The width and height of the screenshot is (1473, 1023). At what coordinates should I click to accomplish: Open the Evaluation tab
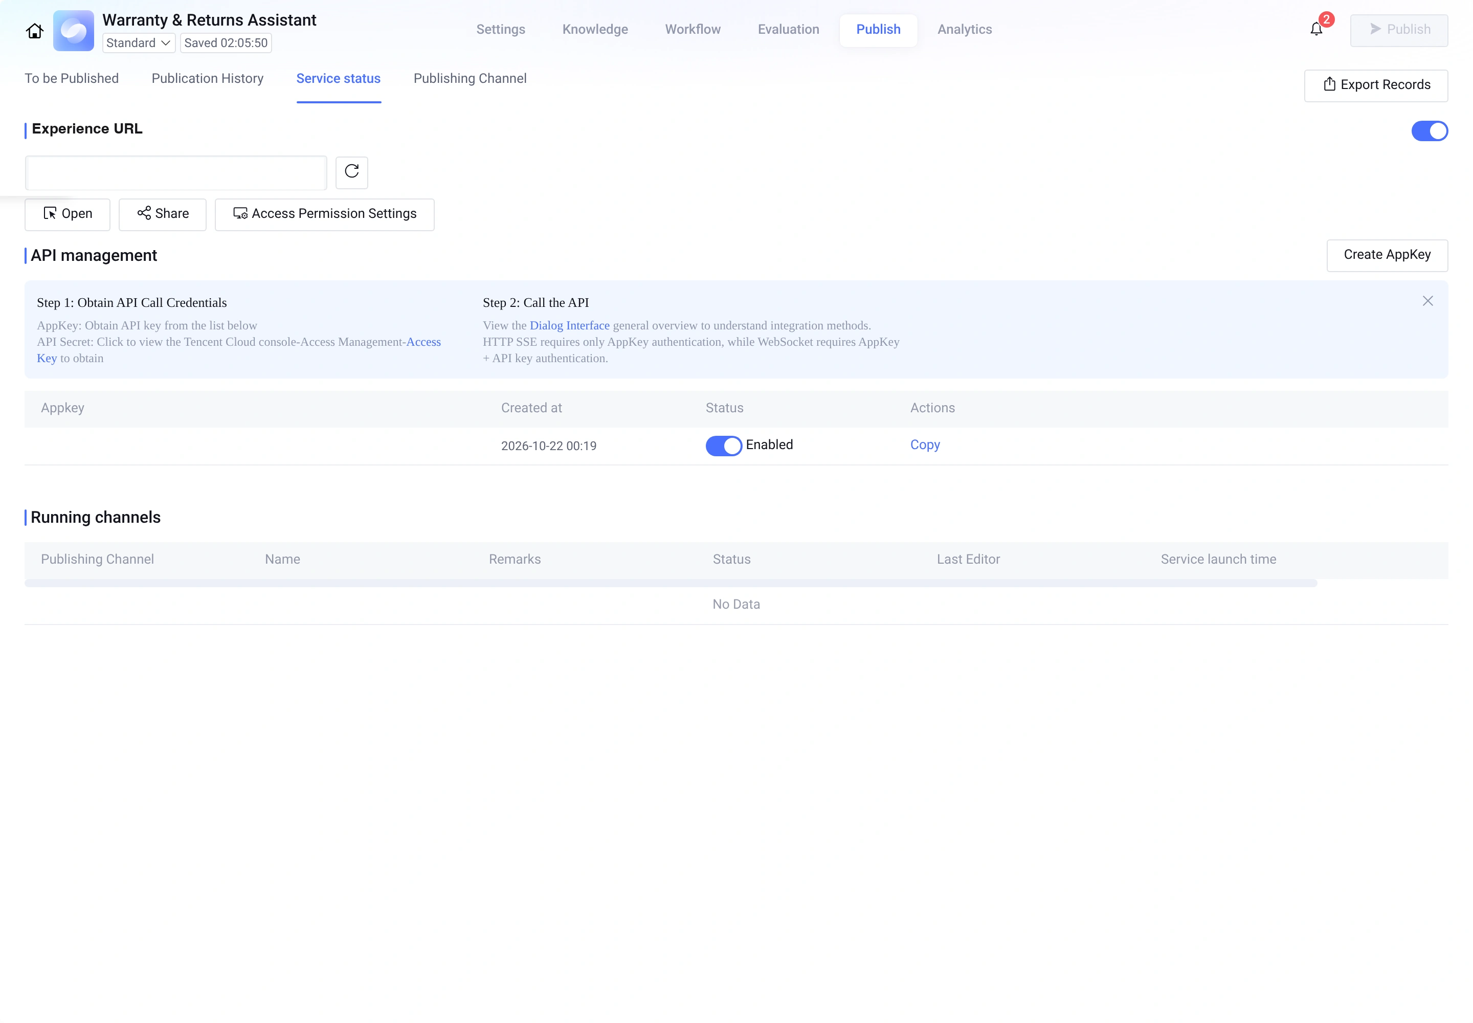[789, 30]
